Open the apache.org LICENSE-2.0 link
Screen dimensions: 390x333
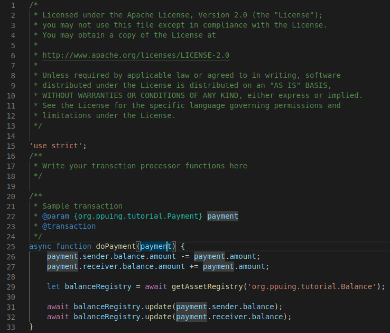click(x=136, y=56)
